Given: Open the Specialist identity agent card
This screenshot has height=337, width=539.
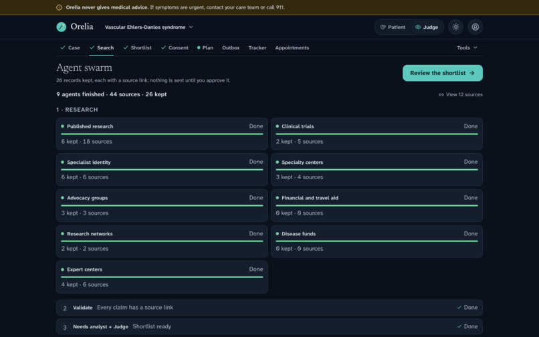Looking at the screenshot, I should (x=162, y=170).
